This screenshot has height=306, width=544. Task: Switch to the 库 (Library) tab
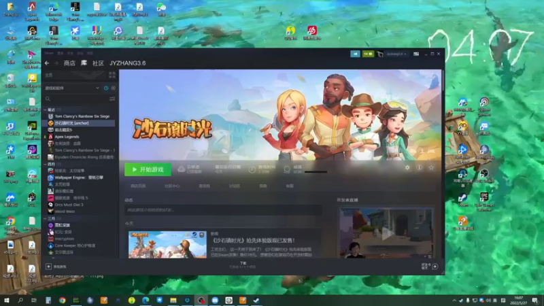point(84,63)
